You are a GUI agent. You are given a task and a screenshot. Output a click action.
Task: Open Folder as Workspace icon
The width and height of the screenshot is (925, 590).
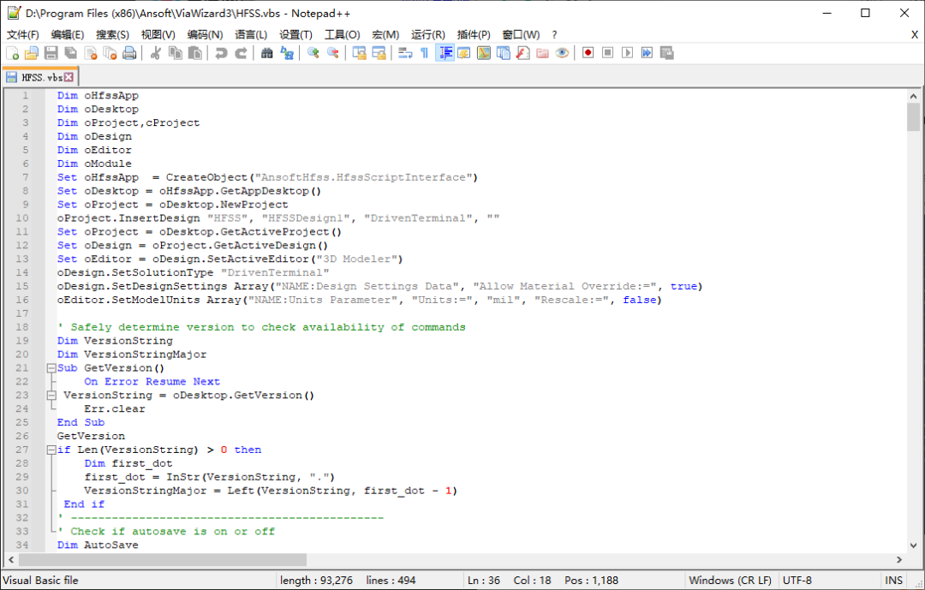[x=543, y=53]
